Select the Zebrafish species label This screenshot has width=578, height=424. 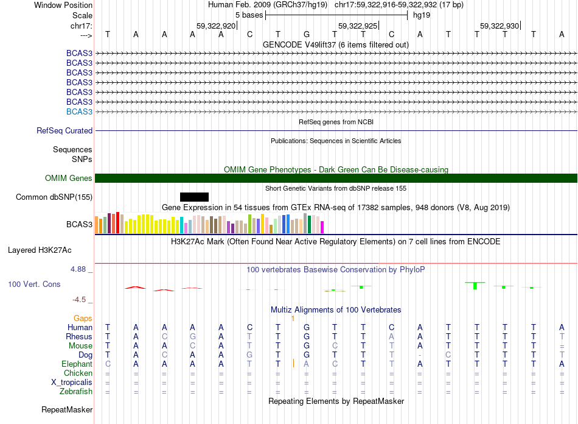pos(76,391)
